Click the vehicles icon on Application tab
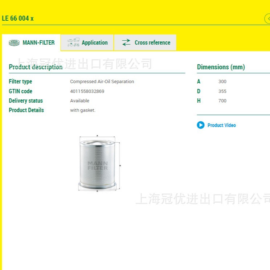270x270 pixels. tap(73, 42)
